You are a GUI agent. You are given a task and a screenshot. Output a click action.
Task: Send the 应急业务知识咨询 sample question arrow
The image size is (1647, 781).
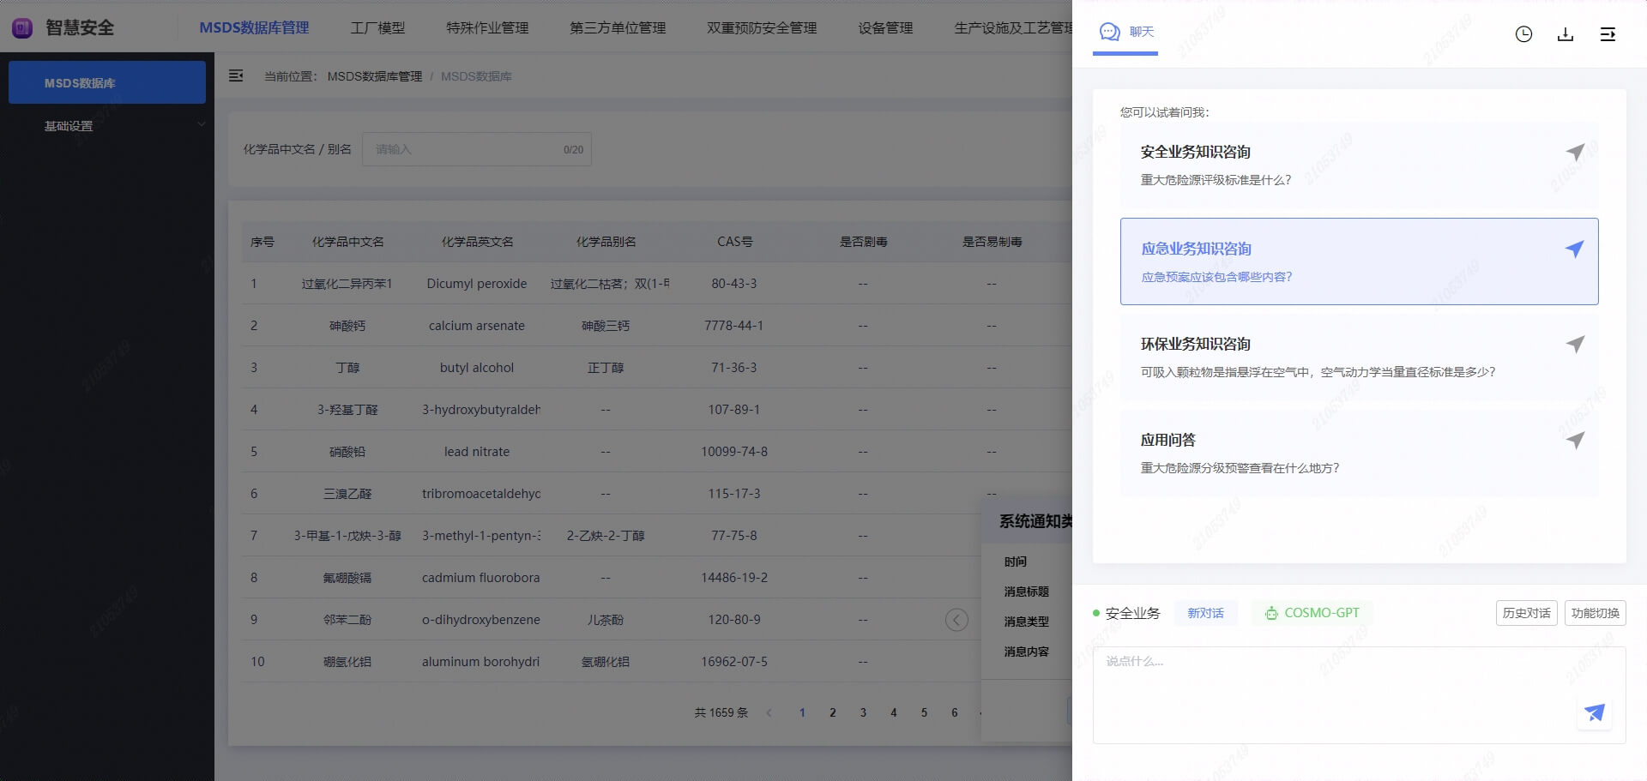coord(1575,249)
